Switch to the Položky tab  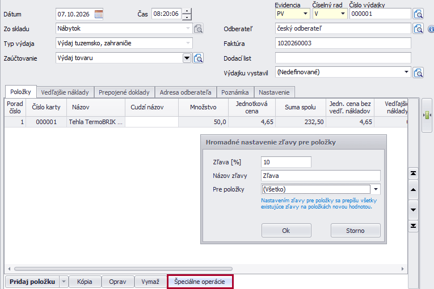pos(20,92)
